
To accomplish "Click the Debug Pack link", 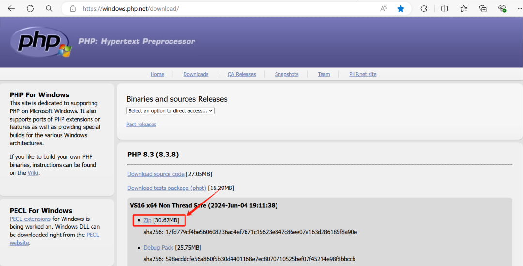I will click(x=158, y=248).
